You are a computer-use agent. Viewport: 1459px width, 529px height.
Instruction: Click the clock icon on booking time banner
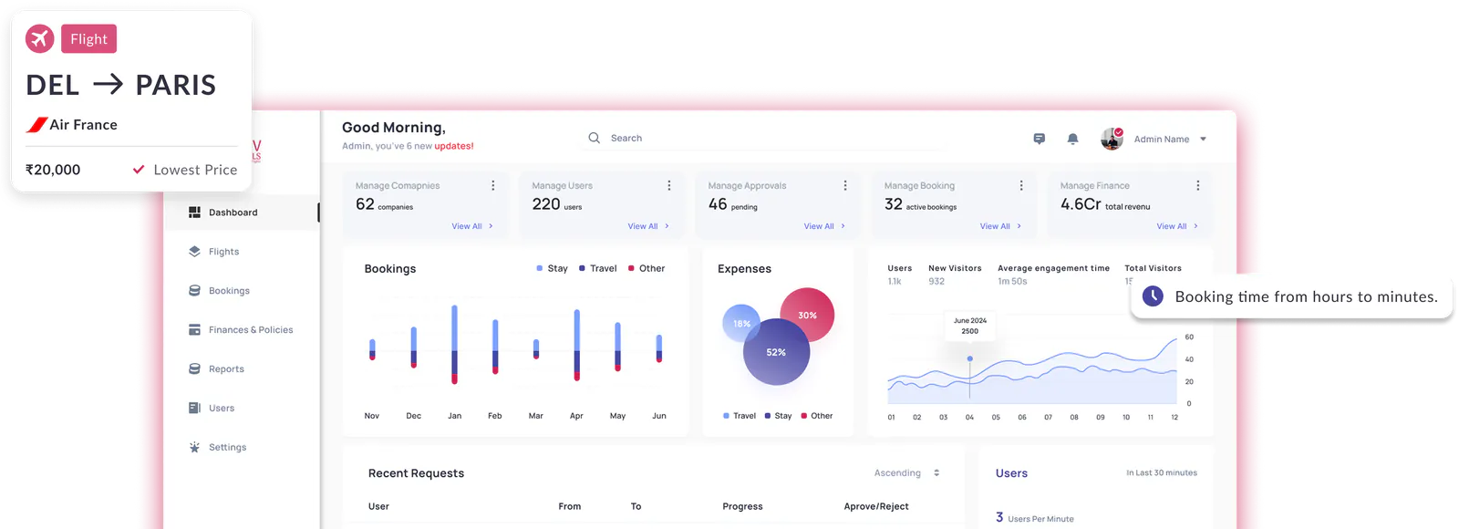tap(1153, 296)
